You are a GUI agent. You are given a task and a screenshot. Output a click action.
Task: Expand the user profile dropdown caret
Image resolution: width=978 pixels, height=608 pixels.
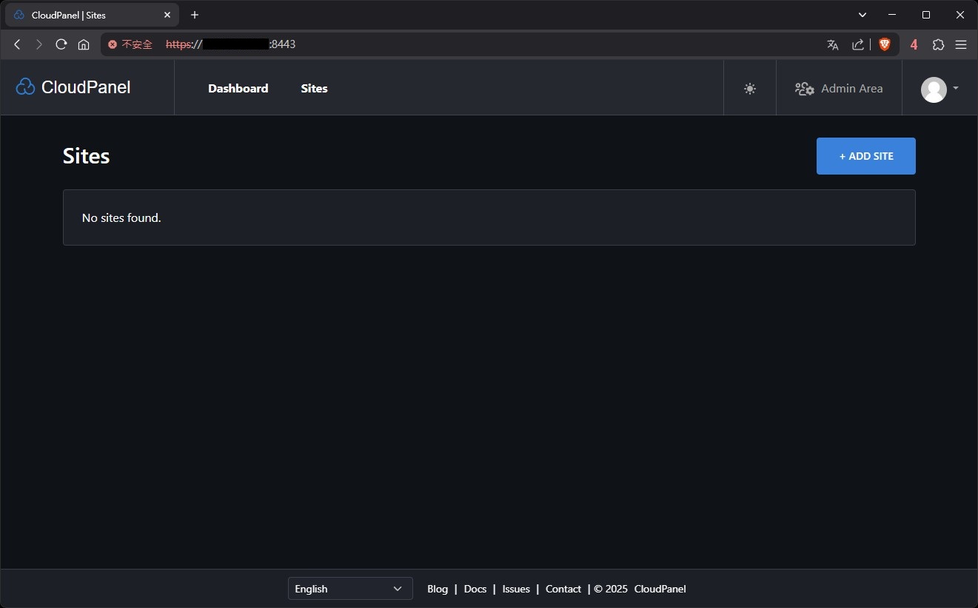(x=956, y=88)
